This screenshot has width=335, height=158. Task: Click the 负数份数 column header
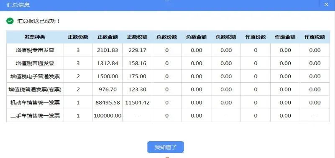point(166,37)
